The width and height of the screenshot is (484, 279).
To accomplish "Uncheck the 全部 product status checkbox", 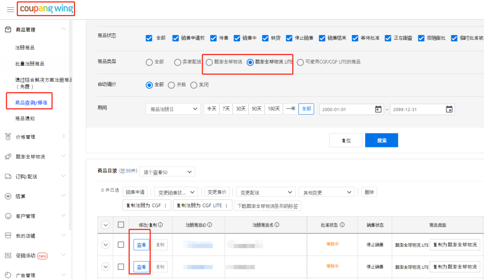I will [149, 38].
